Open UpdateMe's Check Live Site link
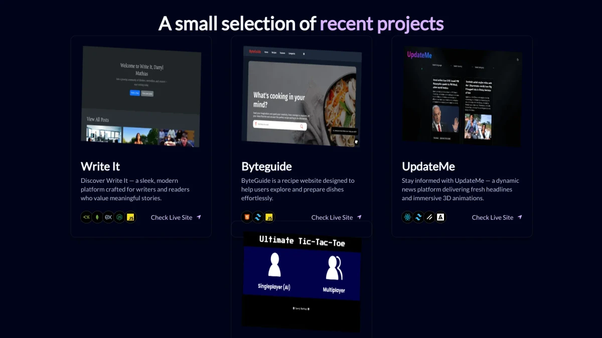The height and width of the screenshot is (338, 602). pos(493,217)
